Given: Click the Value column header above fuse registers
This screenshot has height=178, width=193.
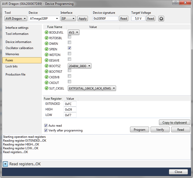Looking at the screenshot, I should 70,99.
